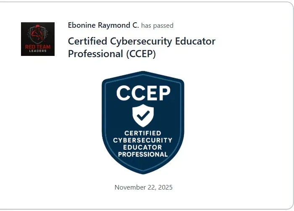The image size is (294, 211).
Task: Open Ebonine Raymond C. profile name
Action: (x=103, y=25)
